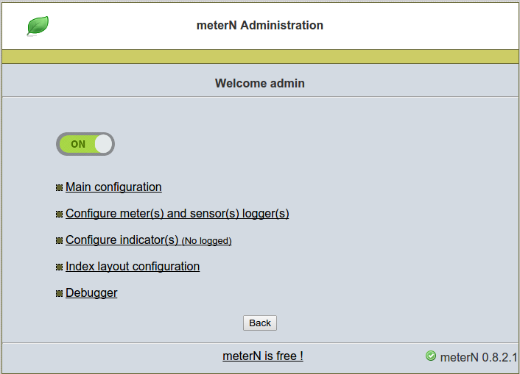Select the (No logged) note text
This screenshot has width=520, height=374.
207,241
